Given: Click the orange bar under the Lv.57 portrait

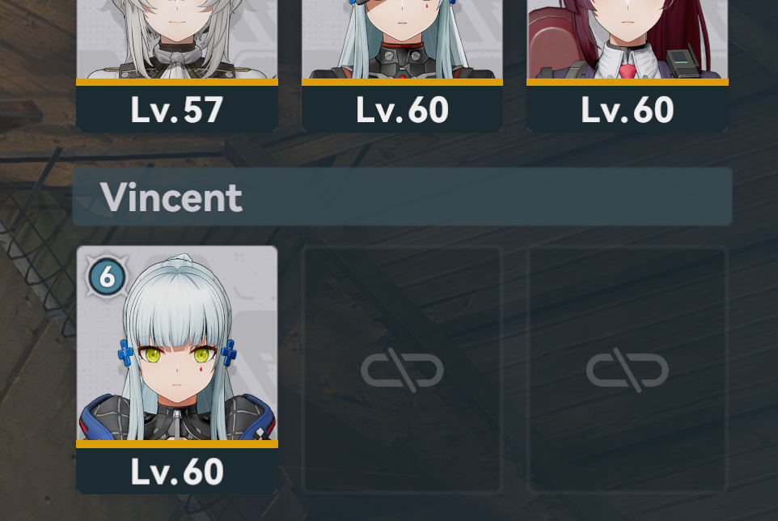Looking at the screenshot, I should tap(177, 82).
